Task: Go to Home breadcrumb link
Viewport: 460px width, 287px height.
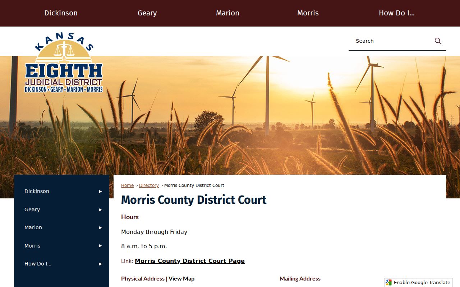Action: (x=127, y=185)
